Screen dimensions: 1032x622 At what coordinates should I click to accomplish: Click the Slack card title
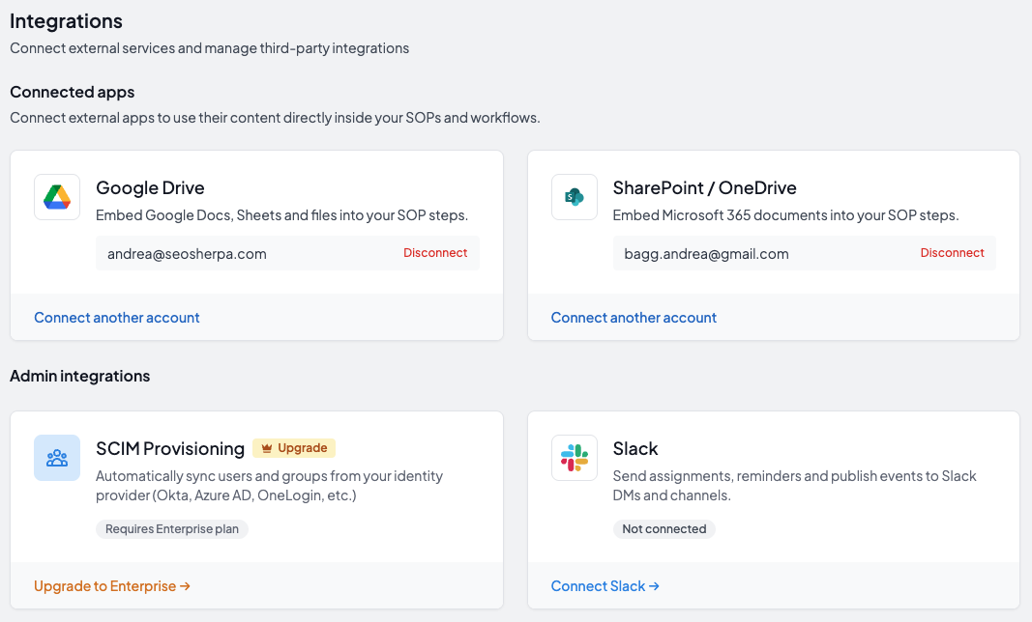pos(635,448)
